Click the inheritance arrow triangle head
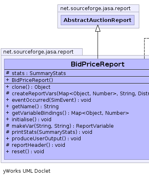 point(98,28)
